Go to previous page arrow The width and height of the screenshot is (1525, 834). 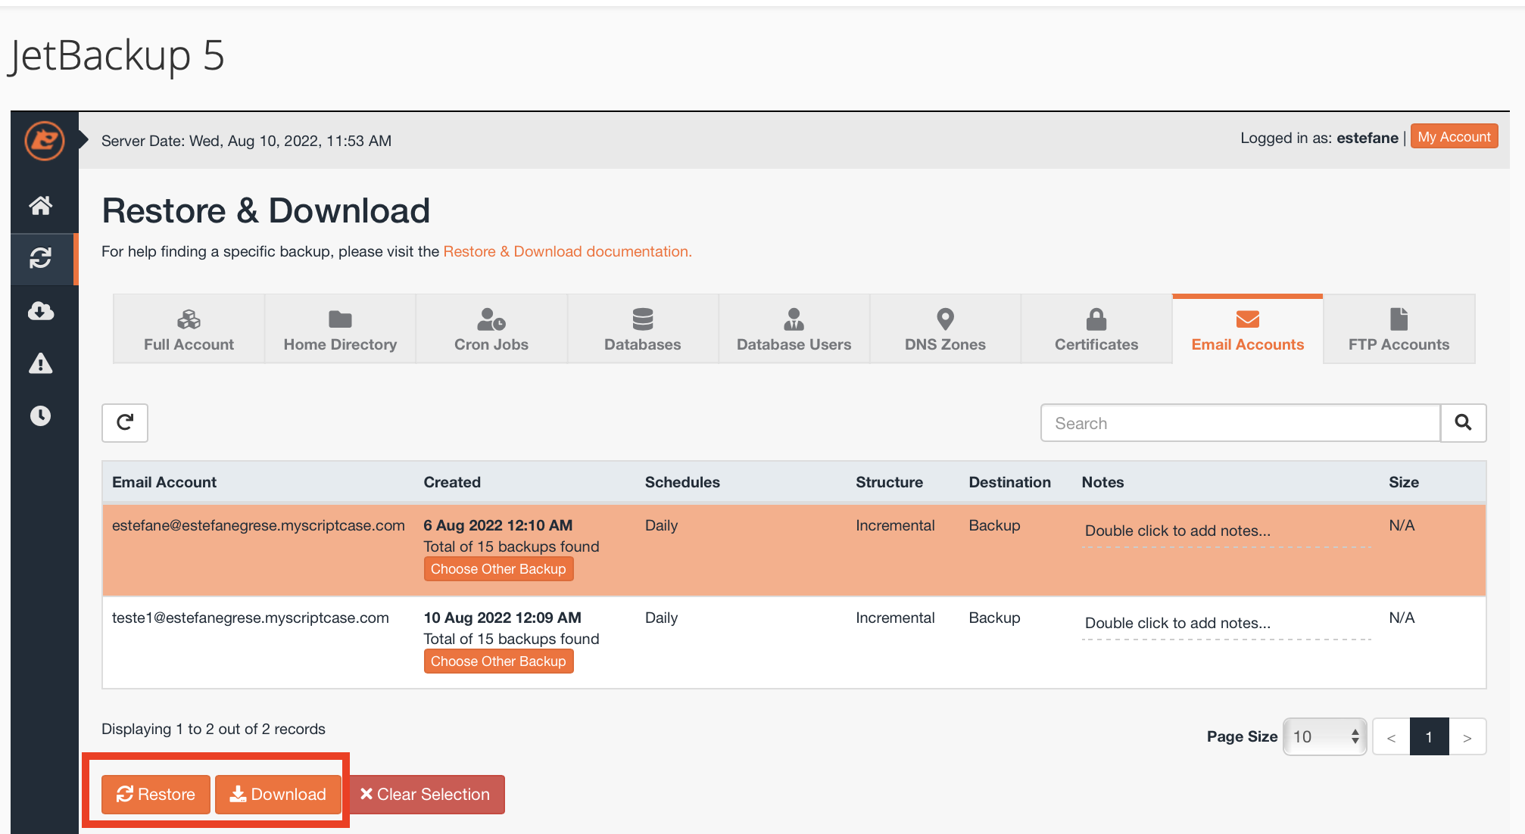tap(1391, 737)
